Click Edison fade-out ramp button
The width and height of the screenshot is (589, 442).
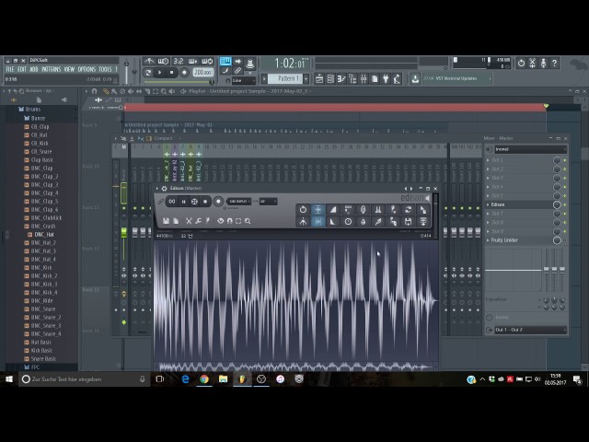click(x=333, y=222)
